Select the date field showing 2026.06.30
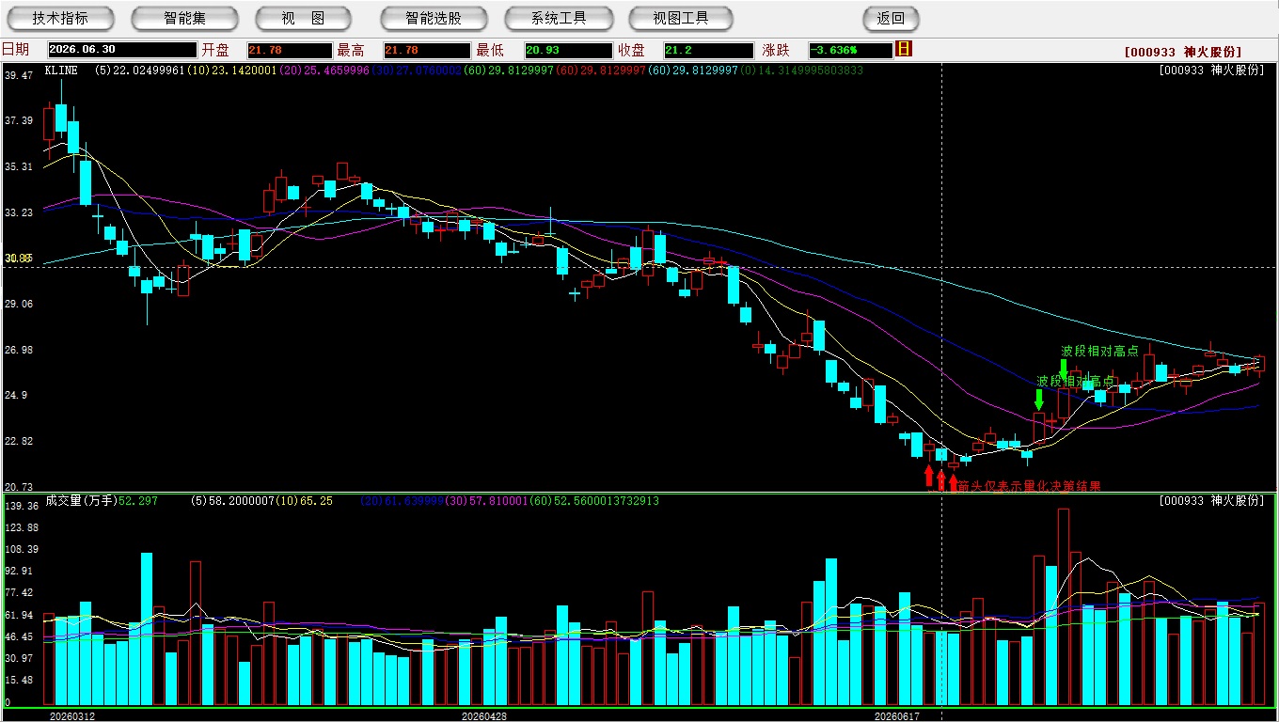Viewport: 1279px width, 722px height. [122, 50]
